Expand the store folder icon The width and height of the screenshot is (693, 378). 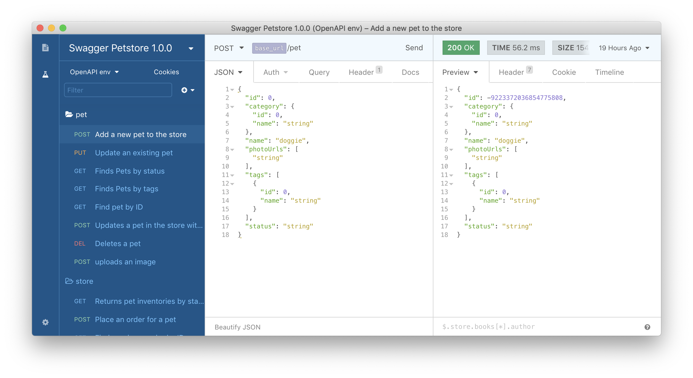(x=69, y=281)
